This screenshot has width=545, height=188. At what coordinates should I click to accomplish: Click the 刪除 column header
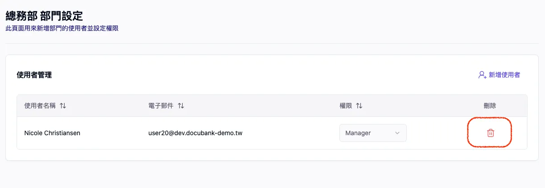tap(490, 106)
